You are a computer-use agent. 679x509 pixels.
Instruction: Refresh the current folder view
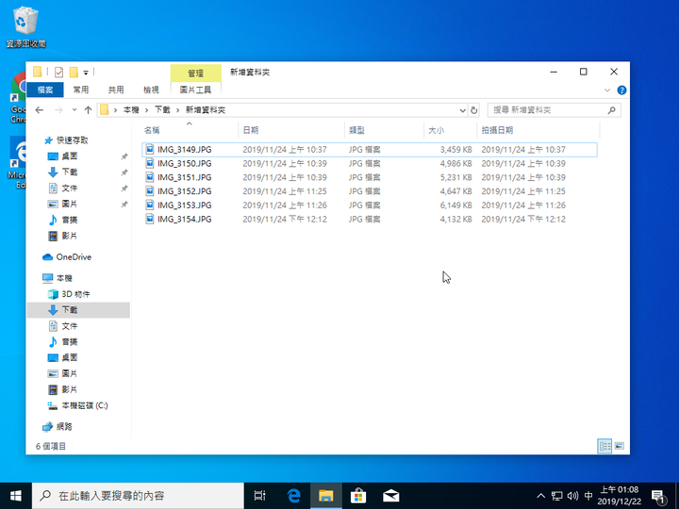pyautogui.click(x=474, y=110)
